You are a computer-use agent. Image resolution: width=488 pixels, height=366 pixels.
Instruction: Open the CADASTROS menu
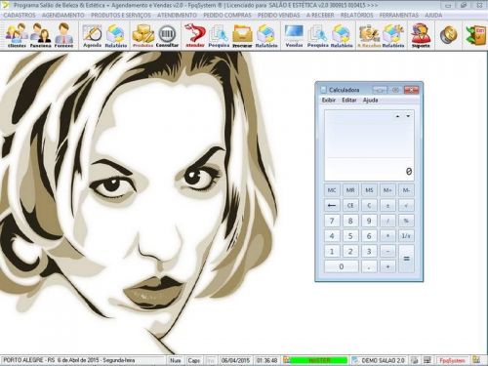[20, 16]
